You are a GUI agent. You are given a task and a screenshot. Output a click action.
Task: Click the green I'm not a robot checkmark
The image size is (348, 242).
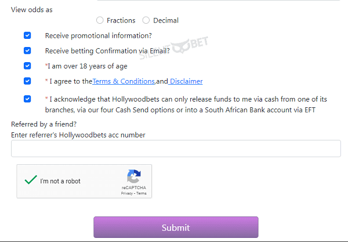(31, 180)
